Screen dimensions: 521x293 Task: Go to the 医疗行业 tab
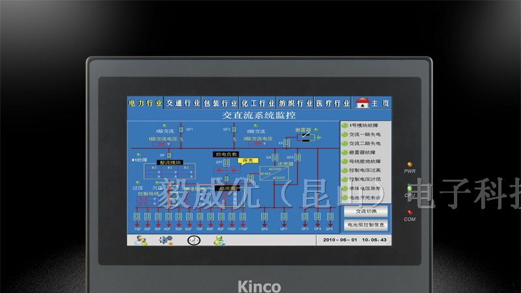tap(333, 104)
